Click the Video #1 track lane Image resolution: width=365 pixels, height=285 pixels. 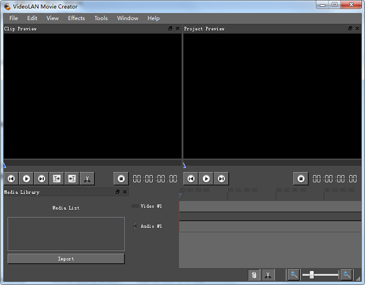[x=270, y=207]
